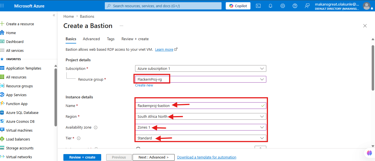375x161 pixels.
Task: Show info tooltip for Tier
Action: 79,138
